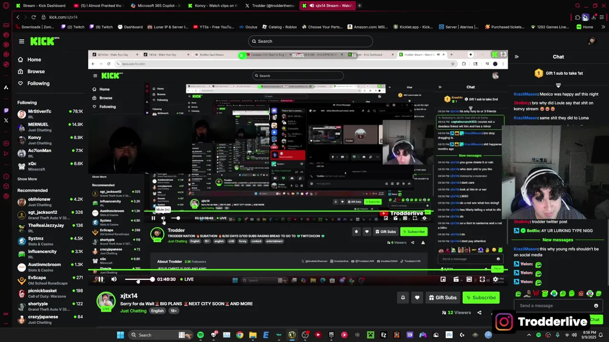Open recommended channel picnickbasket
The image size is (609, 342).
click(50, 293)
